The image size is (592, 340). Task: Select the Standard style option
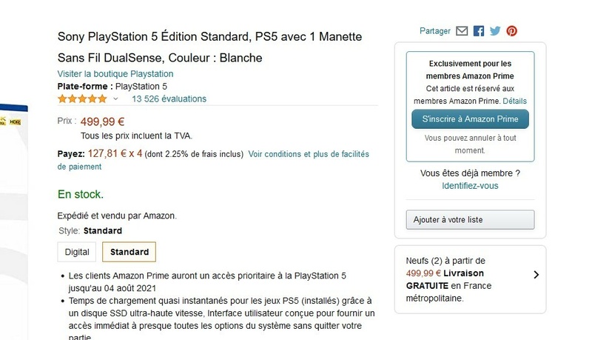tap(129, 252)
